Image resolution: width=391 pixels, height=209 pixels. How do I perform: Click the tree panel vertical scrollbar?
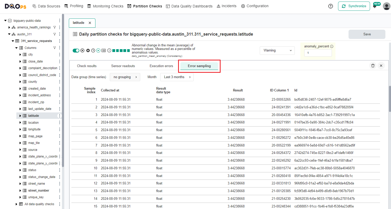click(x=63, y=90)
